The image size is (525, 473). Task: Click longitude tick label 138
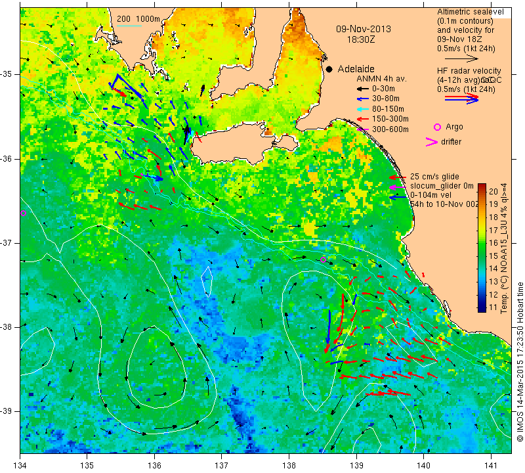coord(289,466)
